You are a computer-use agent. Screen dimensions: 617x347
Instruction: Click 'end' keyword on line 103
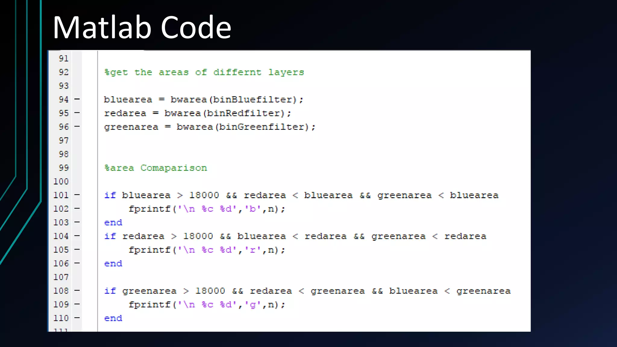113,223
